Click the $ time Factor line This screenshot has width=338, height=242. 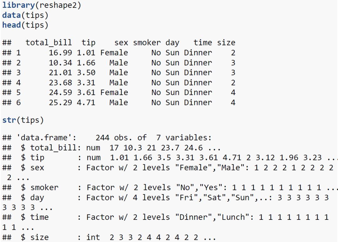(166, 222)
